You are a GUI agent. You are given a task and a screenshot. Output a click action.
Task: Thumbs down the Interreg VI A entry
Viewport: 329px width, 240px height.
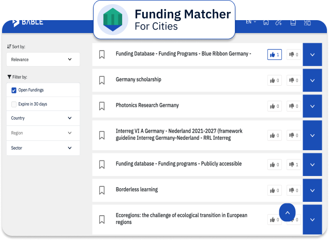pyautogui.click(x=293, y=135)
